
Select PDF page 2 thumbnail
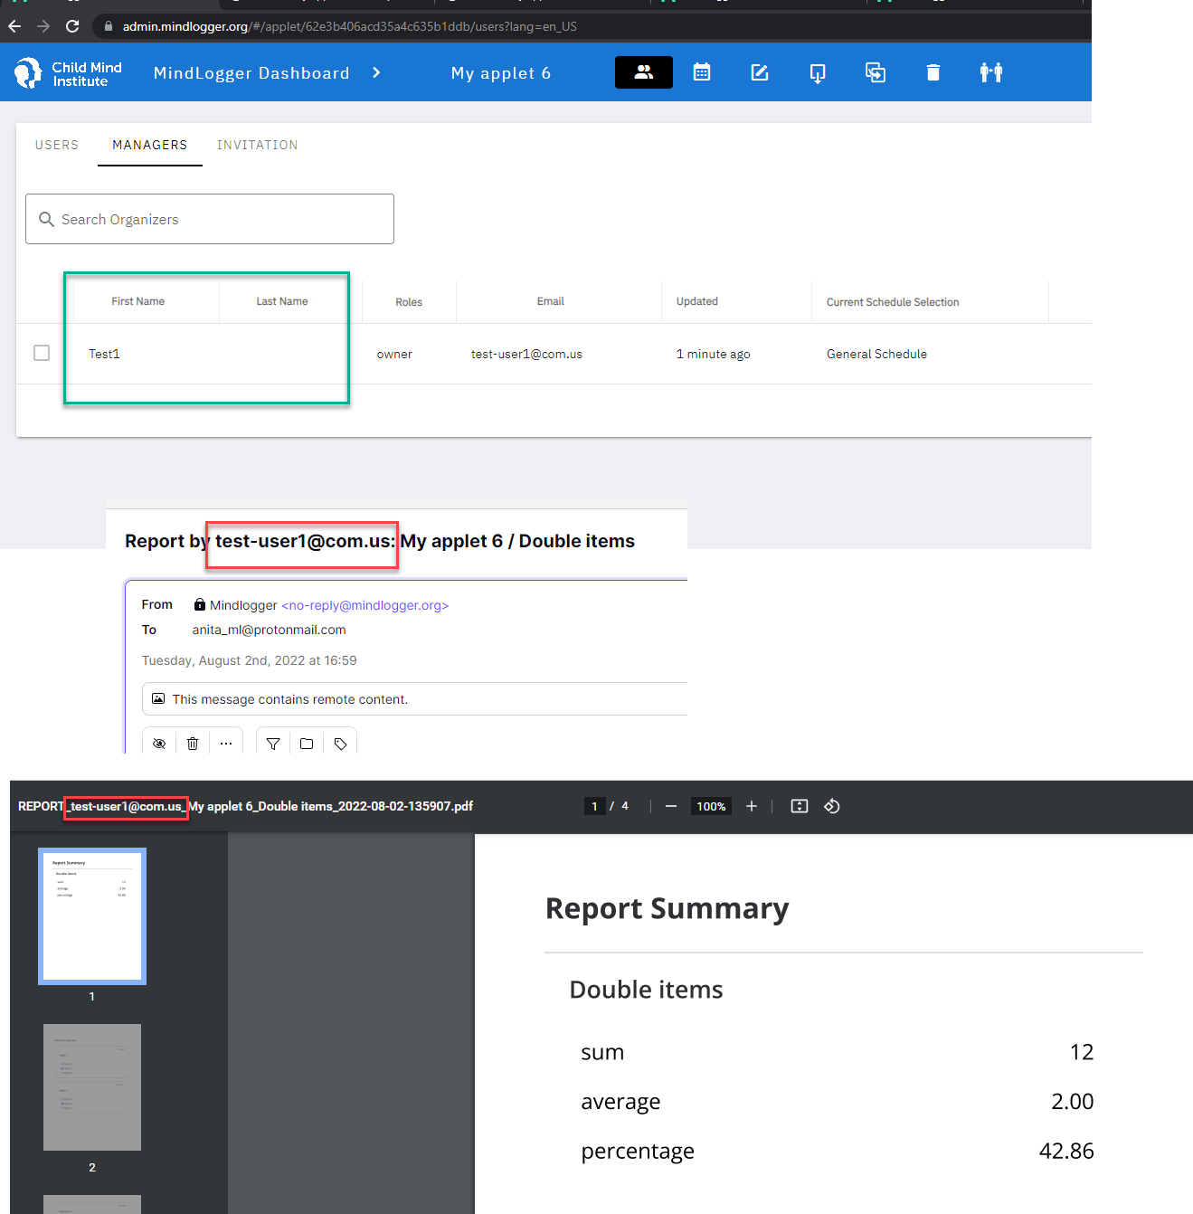coord(92,1087)
